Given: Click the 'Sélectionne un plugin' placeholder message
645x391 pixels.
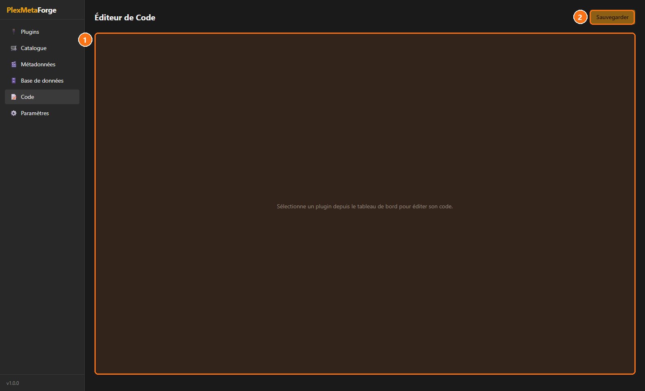Looking at the screenshot, I should [365, 206].
